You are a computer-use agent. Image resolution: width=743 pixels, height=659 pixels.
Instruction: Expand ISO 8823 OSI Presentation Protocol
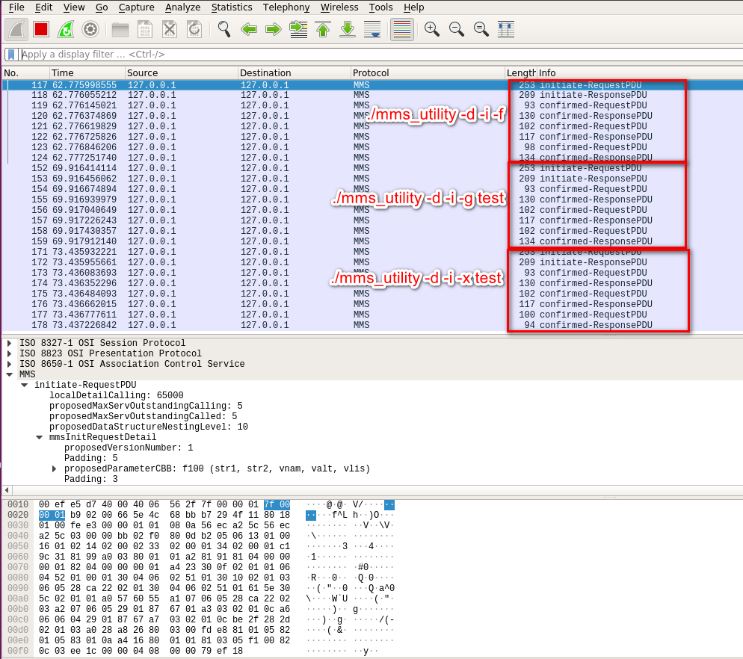9,353
